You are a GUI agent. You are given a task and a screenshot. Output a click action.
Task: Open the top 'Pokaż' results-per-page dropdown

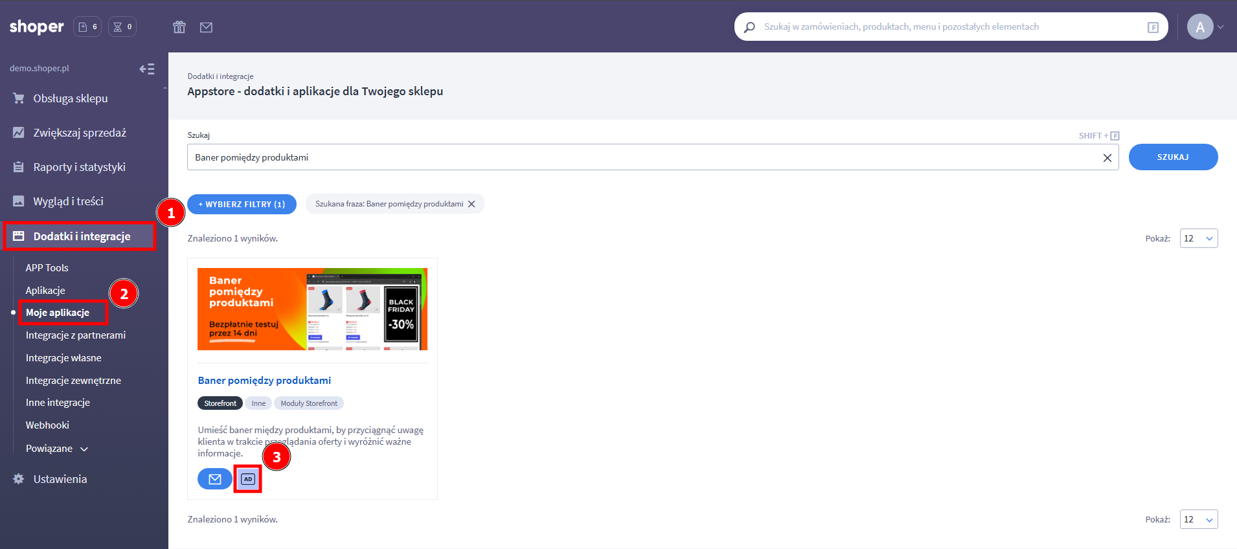1198,238
